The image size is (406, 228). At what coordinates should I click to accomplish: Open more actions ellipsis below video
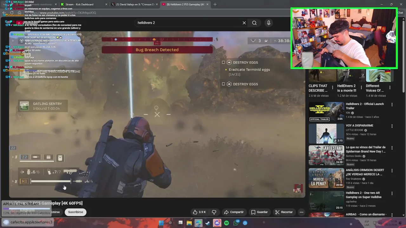302,212
